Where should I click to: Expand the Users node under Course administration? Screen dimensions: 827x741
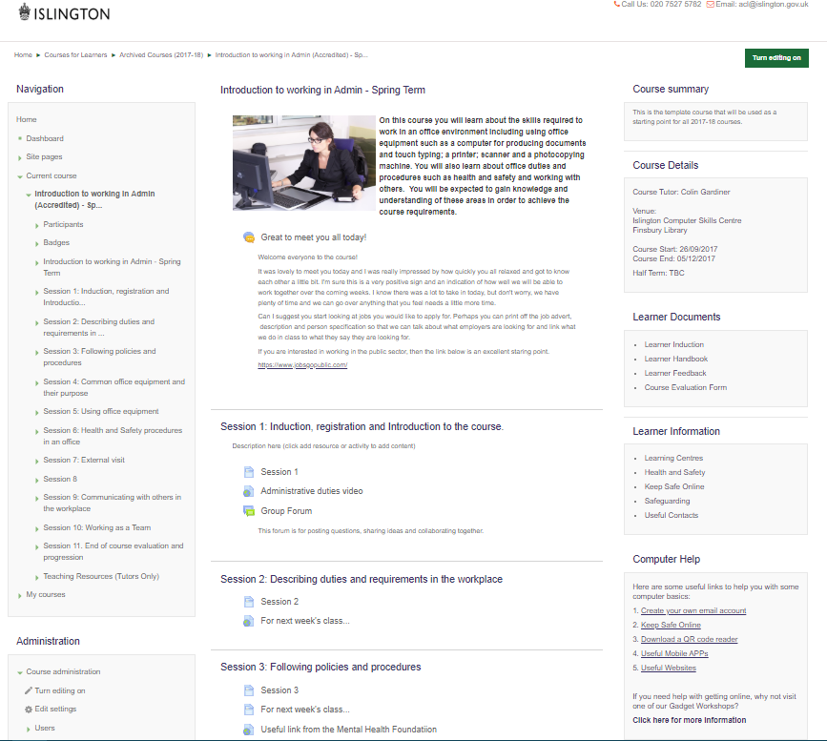pyautogui.click(x=29, y=729)
